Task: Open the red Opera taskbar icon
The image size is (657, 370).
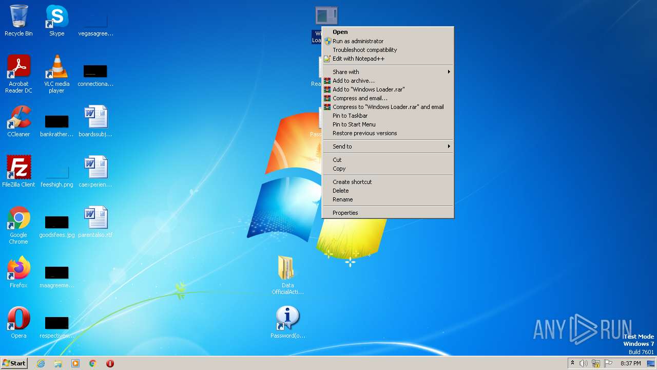Action: coord(110,363)
